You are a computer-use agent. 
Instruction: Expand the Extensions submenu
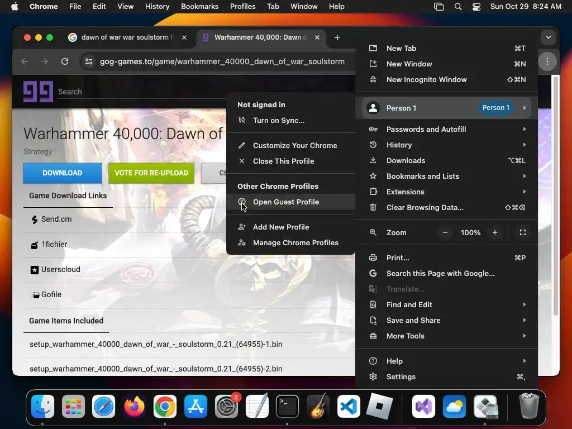pyautogui.click(x=447, y=192)
